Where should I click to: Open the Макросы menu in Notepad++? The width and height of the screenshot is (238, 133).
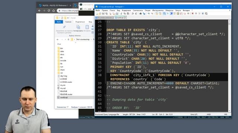pyautogui.click(x=170, y=10)
